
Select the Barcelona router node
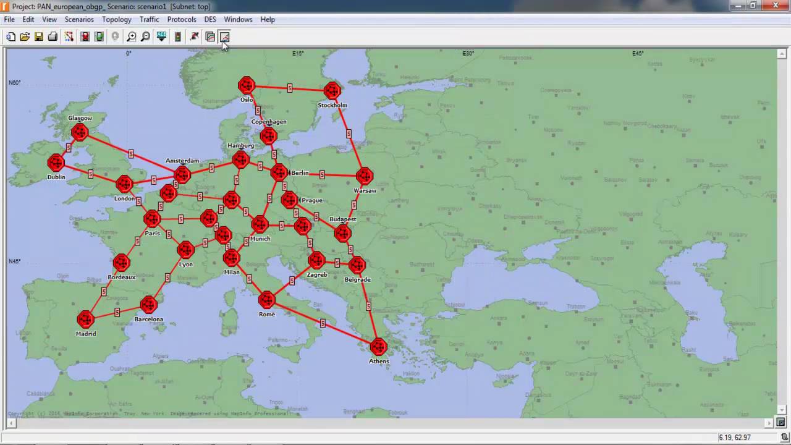(x=148, y=305)
